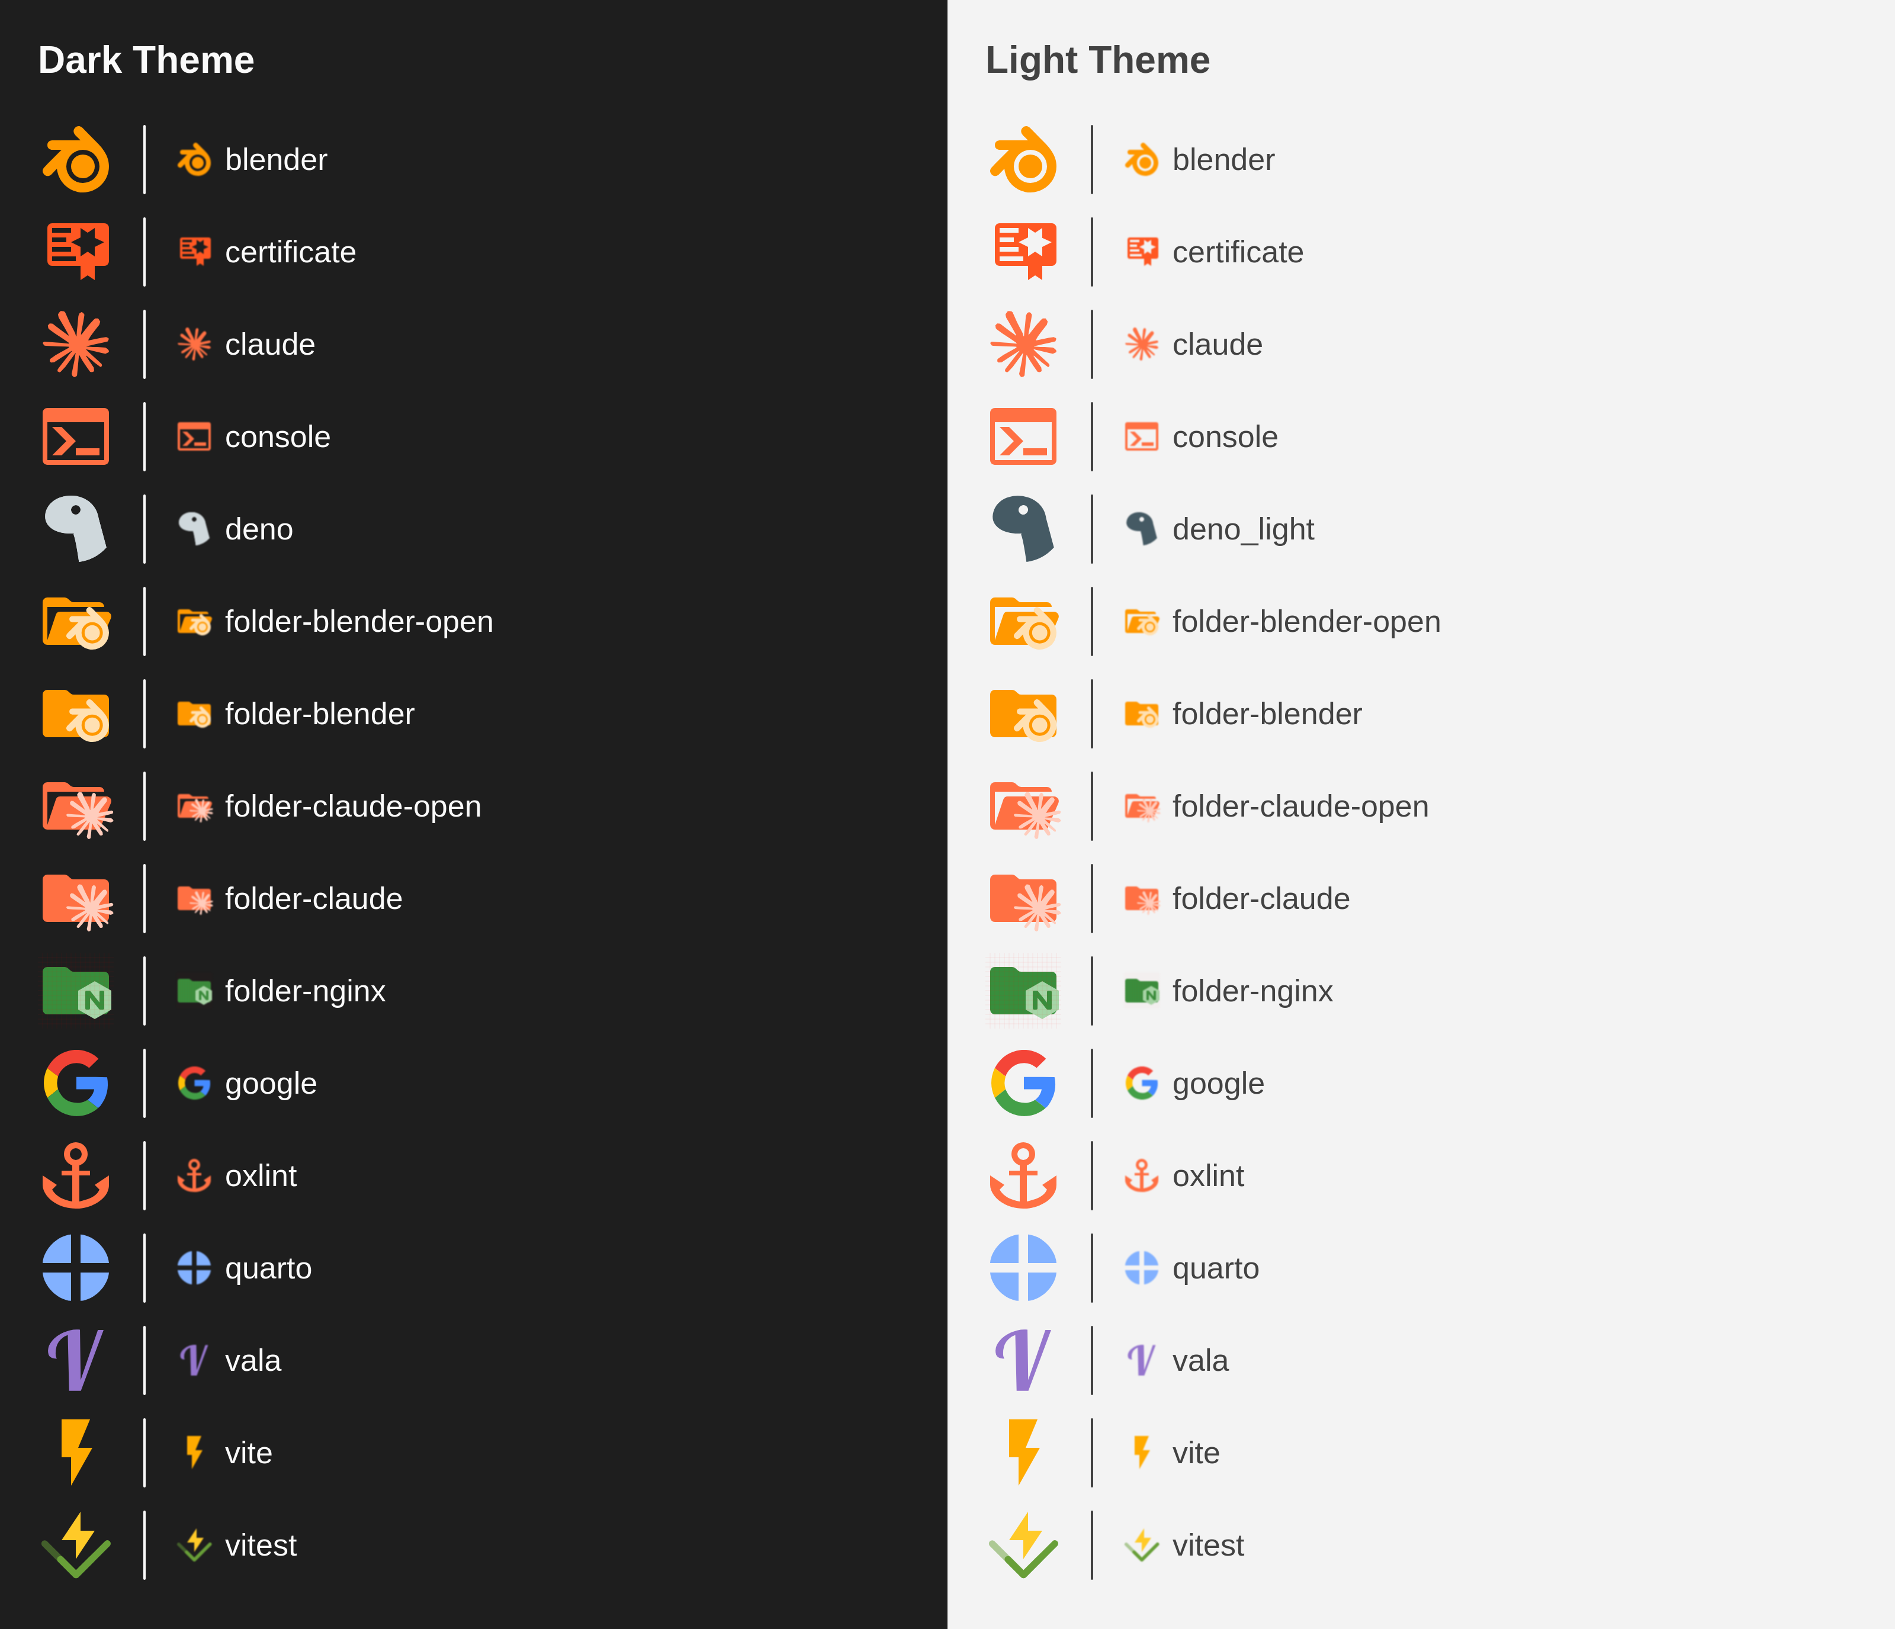
Task: Click the large folder-nginx icon in Dark Theme
Action: (x=77, y=991)
